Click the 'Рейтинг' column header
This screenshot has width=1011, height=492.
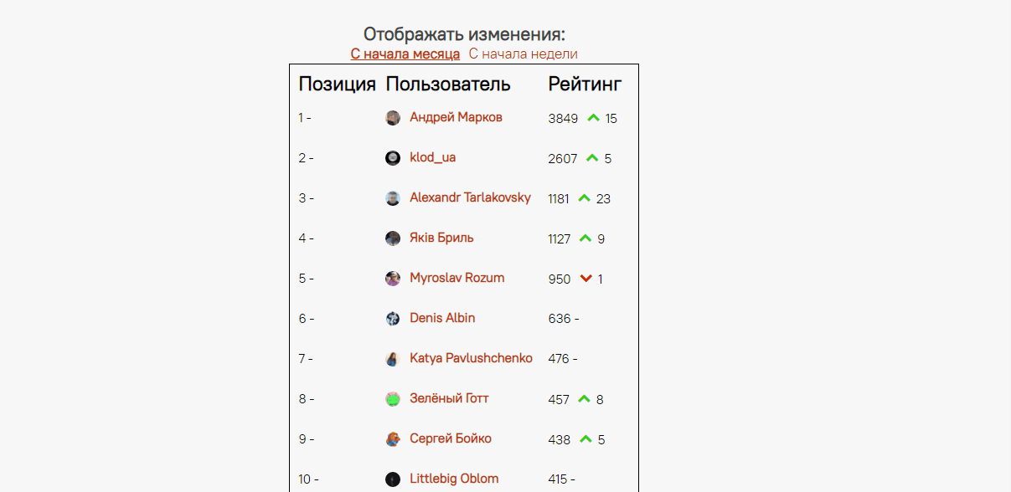click(x=585, y=84)
